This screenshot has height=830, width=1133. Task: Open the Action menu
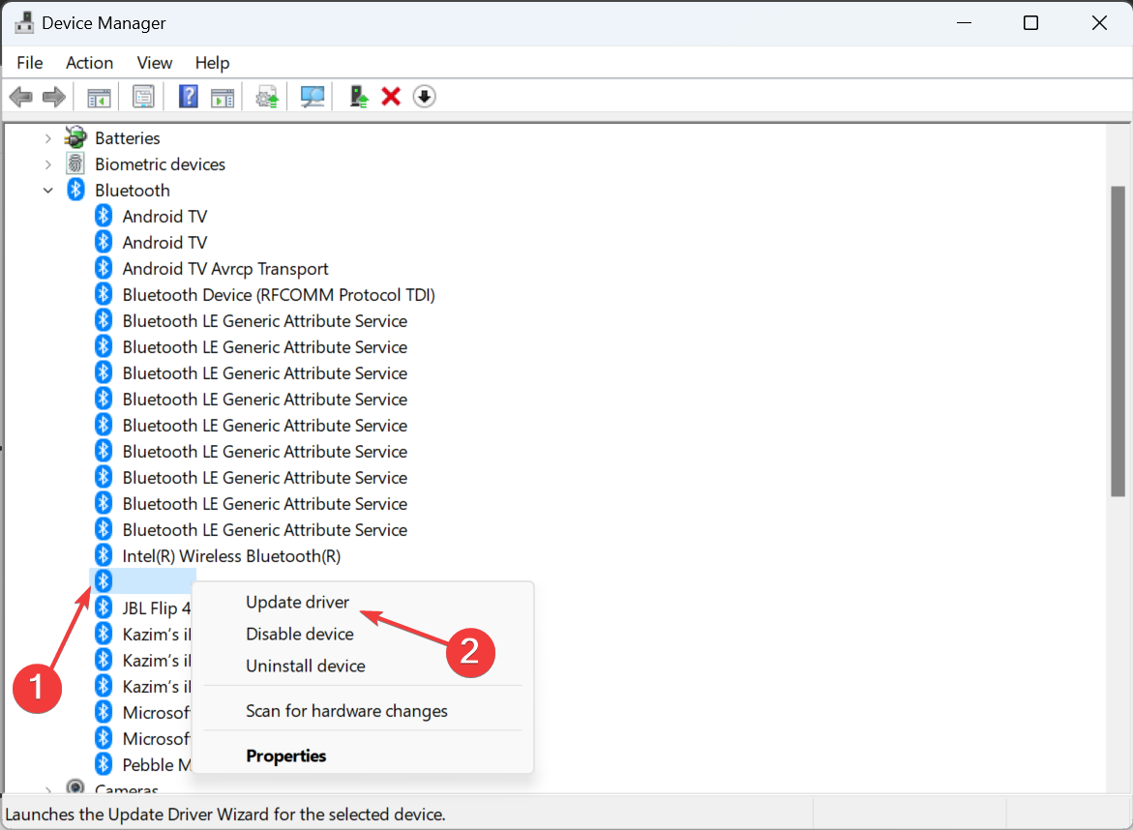90,63
